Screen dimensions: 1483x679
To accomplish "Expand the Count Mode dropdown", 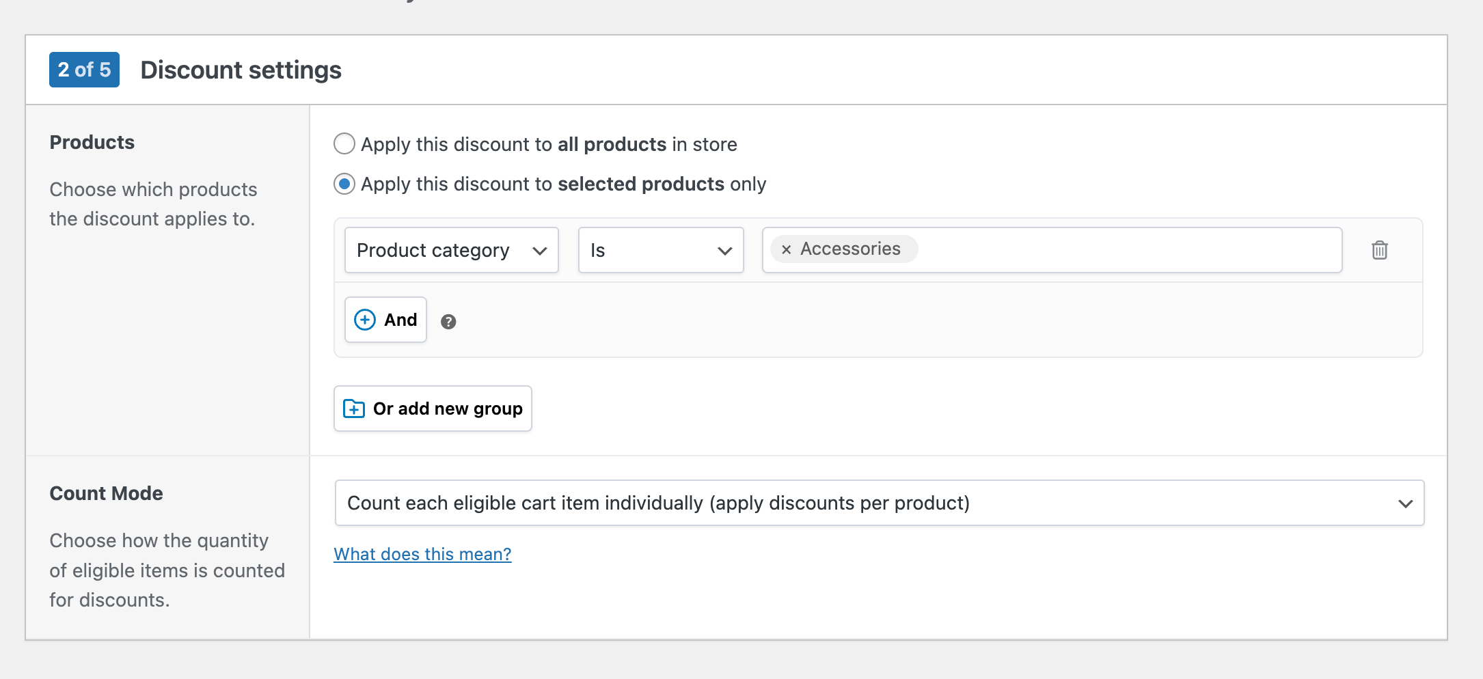I will click(879, 503).
